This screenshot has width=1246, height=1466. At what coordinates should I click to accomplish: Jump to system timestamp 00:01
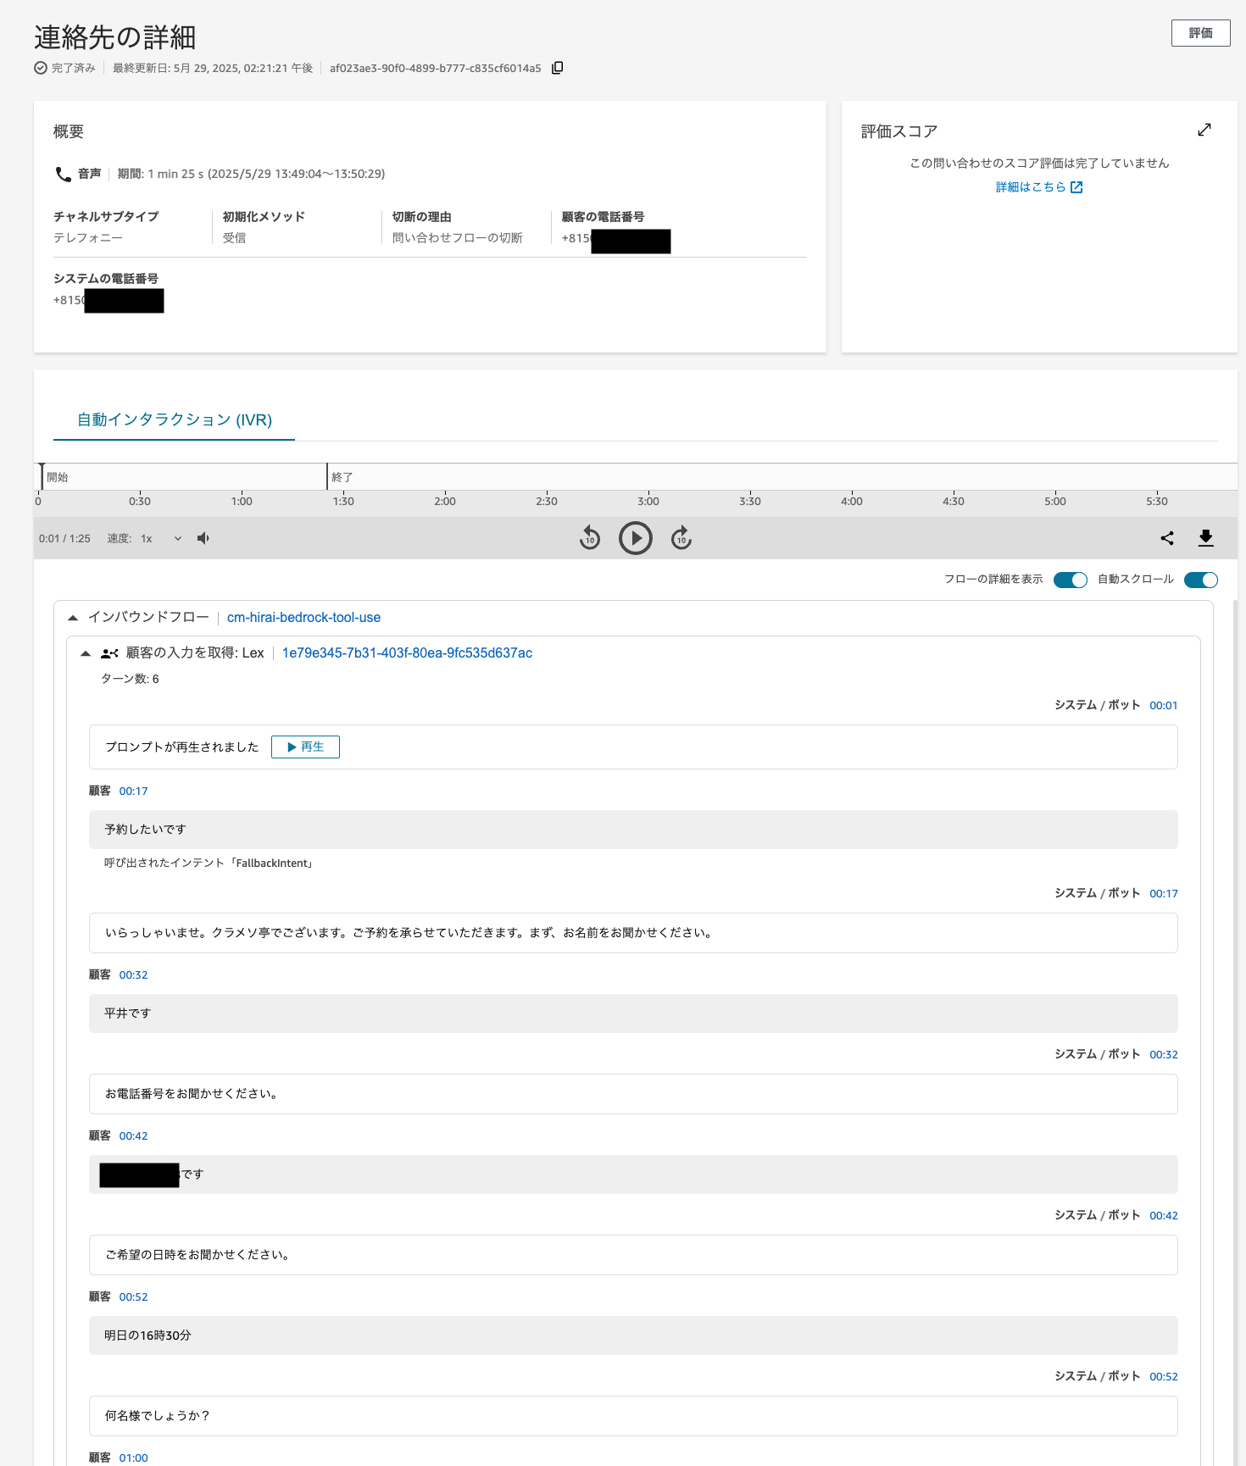pyautogui.click(x=1164, y=705)
